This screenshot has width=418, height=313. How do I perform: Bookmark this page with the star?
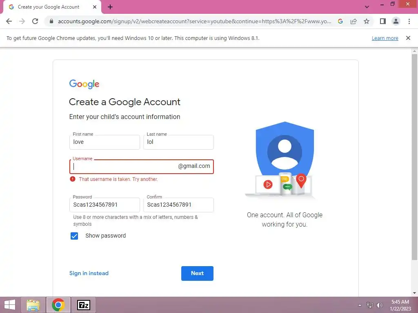pos(367,21)
